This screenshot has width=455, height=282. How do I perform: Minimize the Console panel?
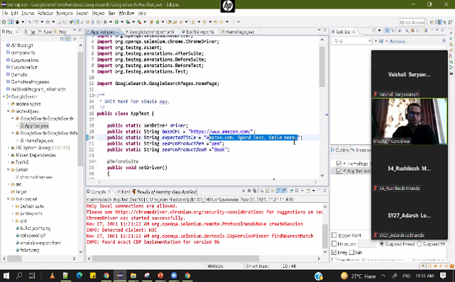(x=319, y=191)
